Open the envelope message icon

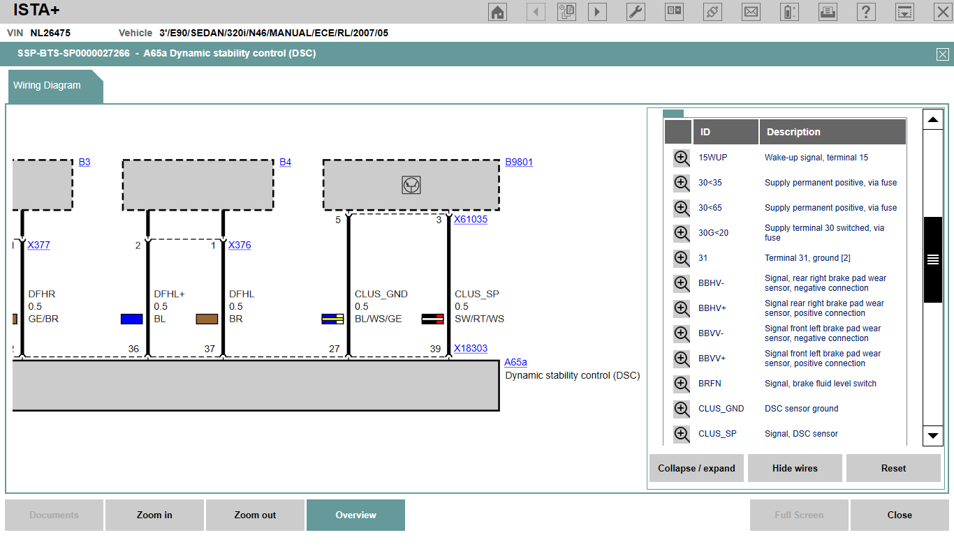(751, 12)
